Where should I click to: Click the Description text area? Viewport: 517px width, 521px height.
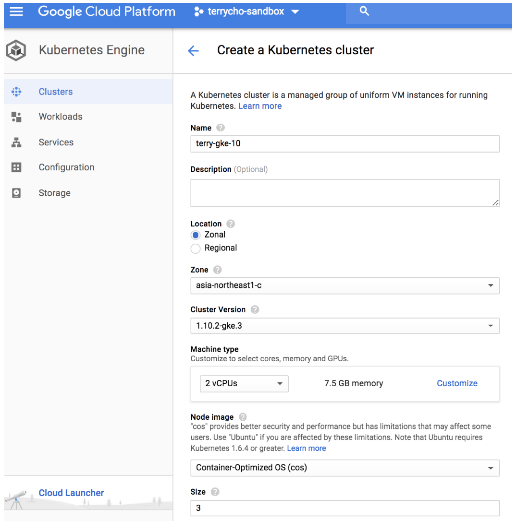pos(345,193)
